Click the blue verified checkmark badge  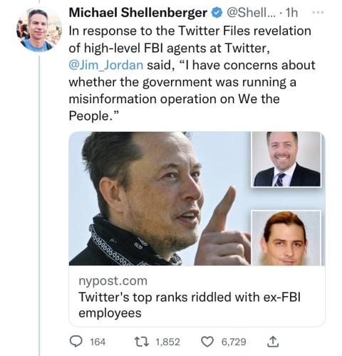pyautogui.click(x=217, y=13)
